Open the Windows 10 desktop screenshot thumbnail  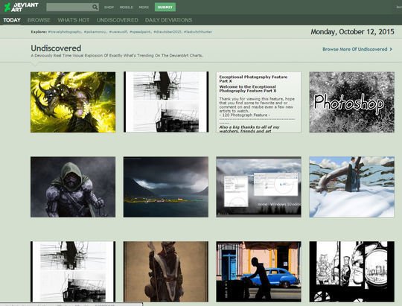258,187
